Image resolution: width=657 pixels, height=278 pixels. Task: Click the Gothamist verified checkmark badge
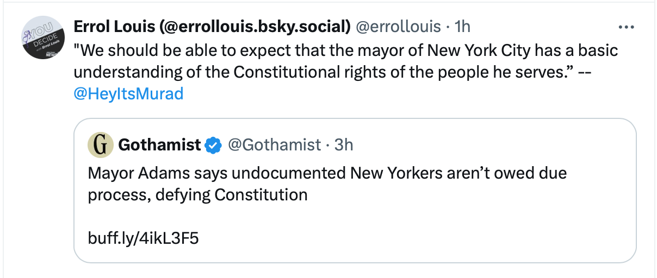coord(213,145)
